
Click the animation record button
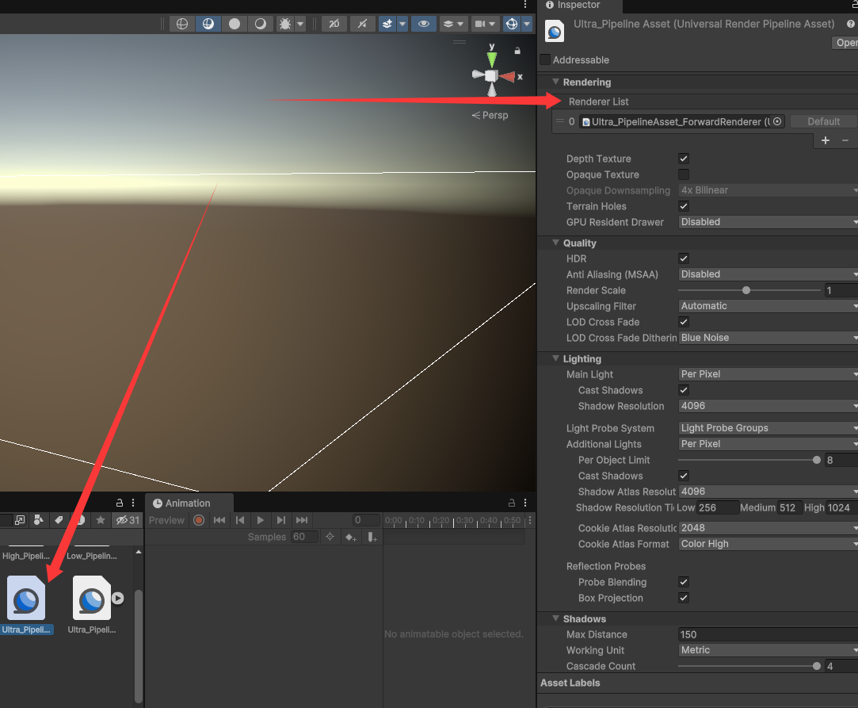pyautogui.click(x=199, y=520)
